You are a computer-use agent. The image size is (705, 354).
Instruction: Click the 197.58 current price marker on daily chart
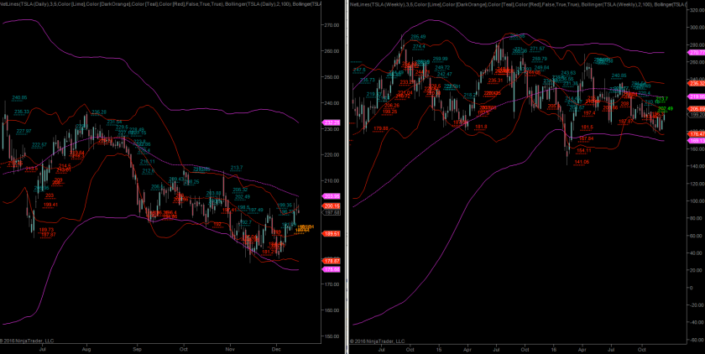coord(332,212)
